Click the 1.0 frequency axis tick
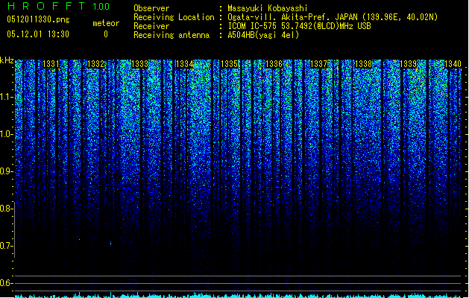 (x=7, y=134)
